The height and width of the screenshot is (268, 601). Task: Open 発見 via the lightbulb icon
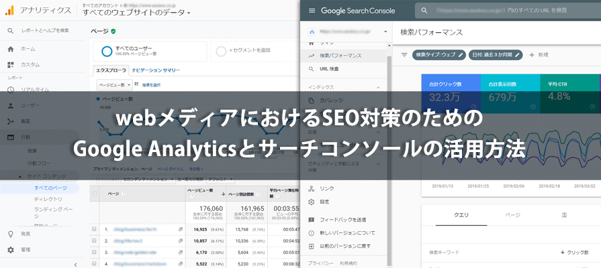[x=10, y=234]
